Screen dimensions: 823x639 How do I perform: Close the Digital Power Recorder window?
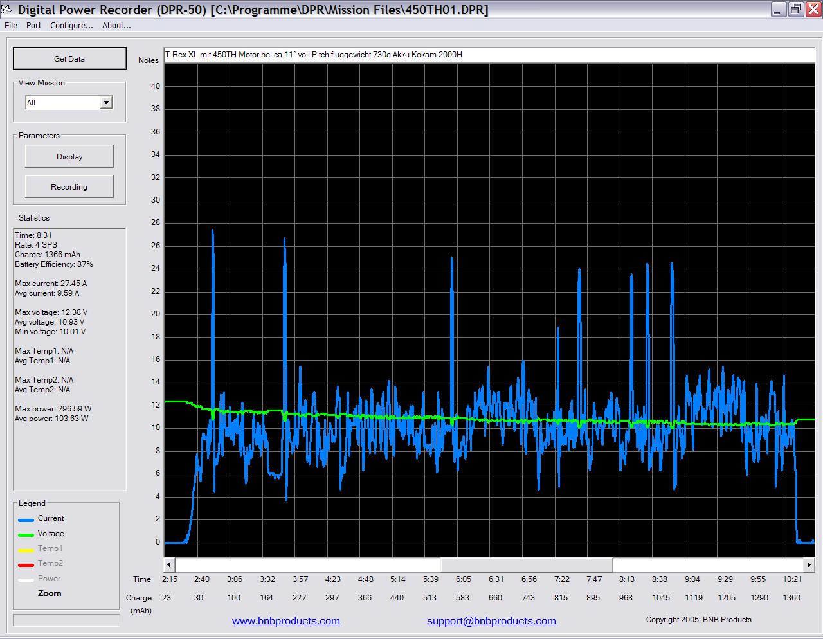pyautogui.click(x=813, y=10)
